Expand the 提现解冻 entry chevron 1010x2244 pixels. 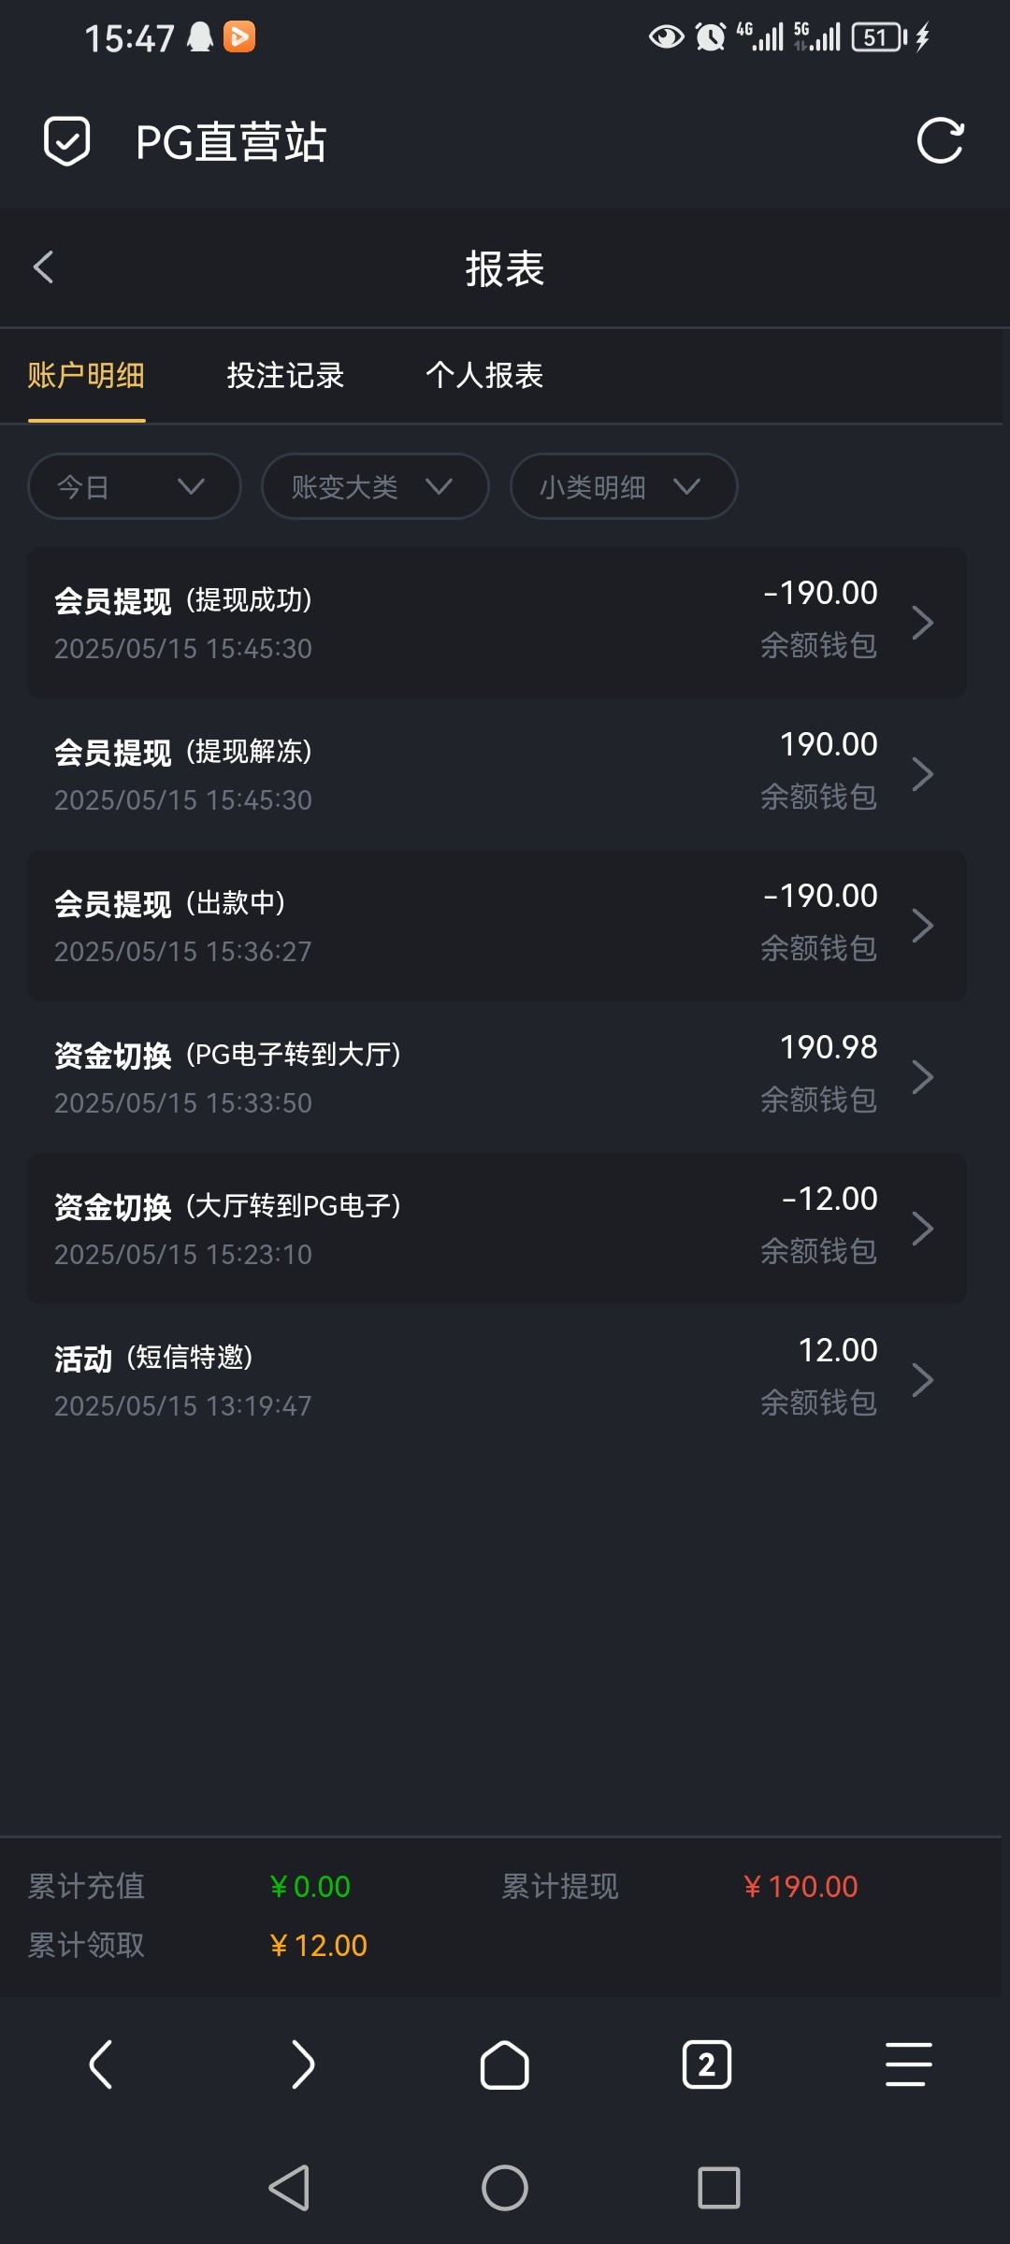(922, 774)
